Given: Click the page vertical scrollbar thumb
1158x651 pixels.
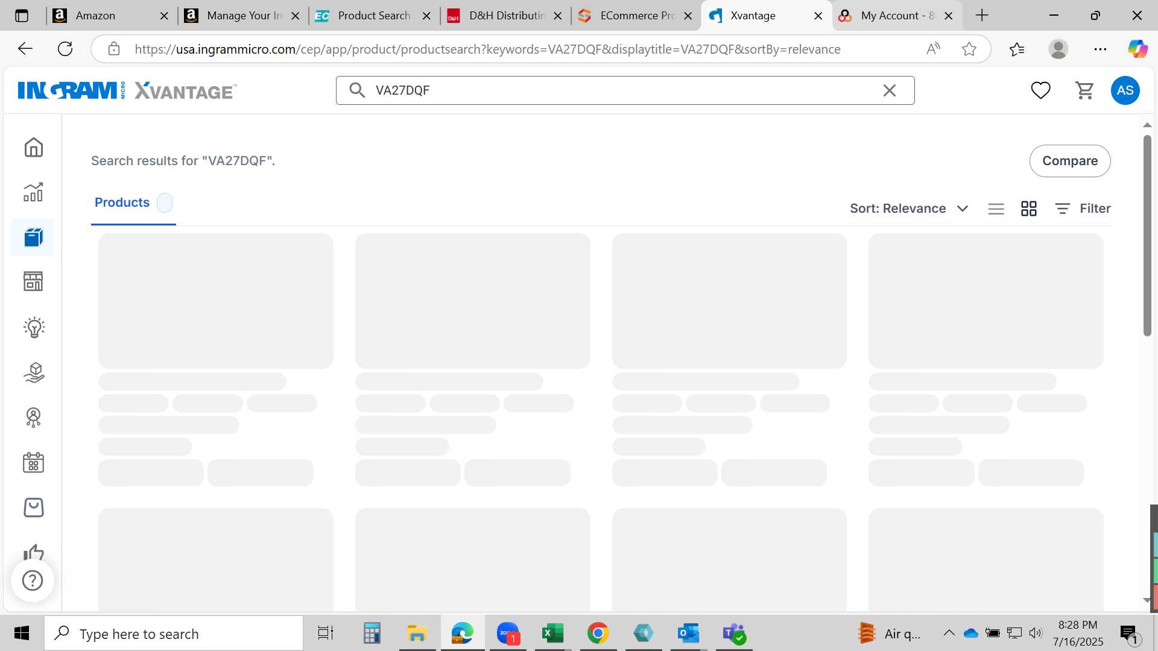Looking at the screenshot, I should [x=1147, y=235].
